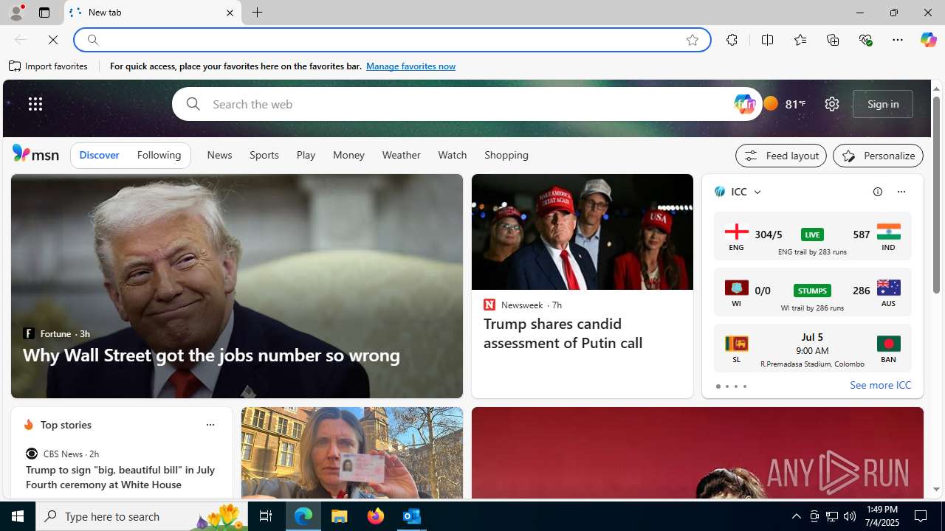Open the WI vs AUS match card
The height and width of the screenshot is (531, 945).
point(812,292)
